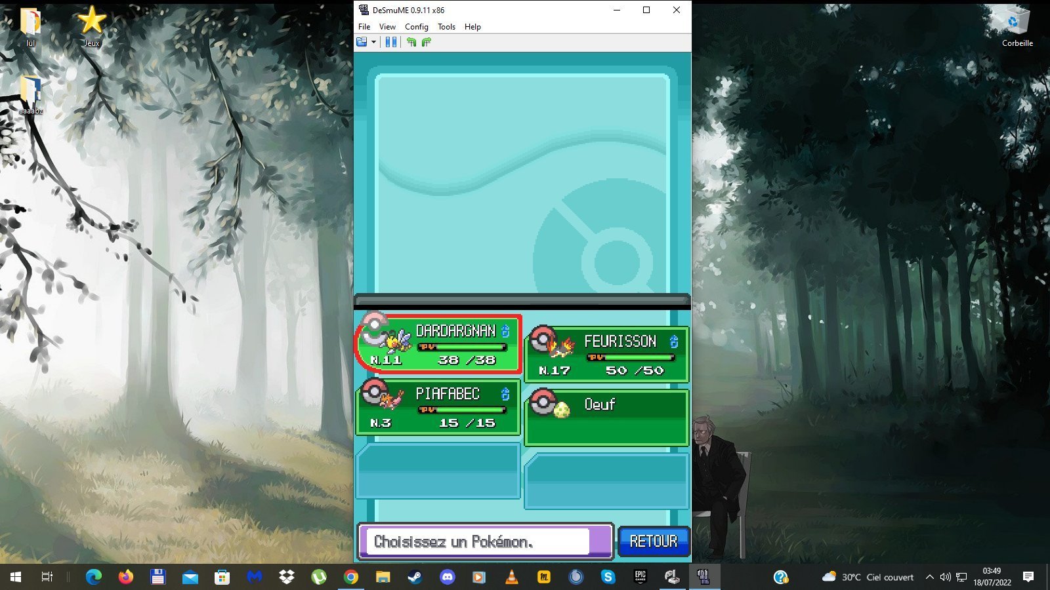Open the 'lul' desktop folder

click(30, 28)
